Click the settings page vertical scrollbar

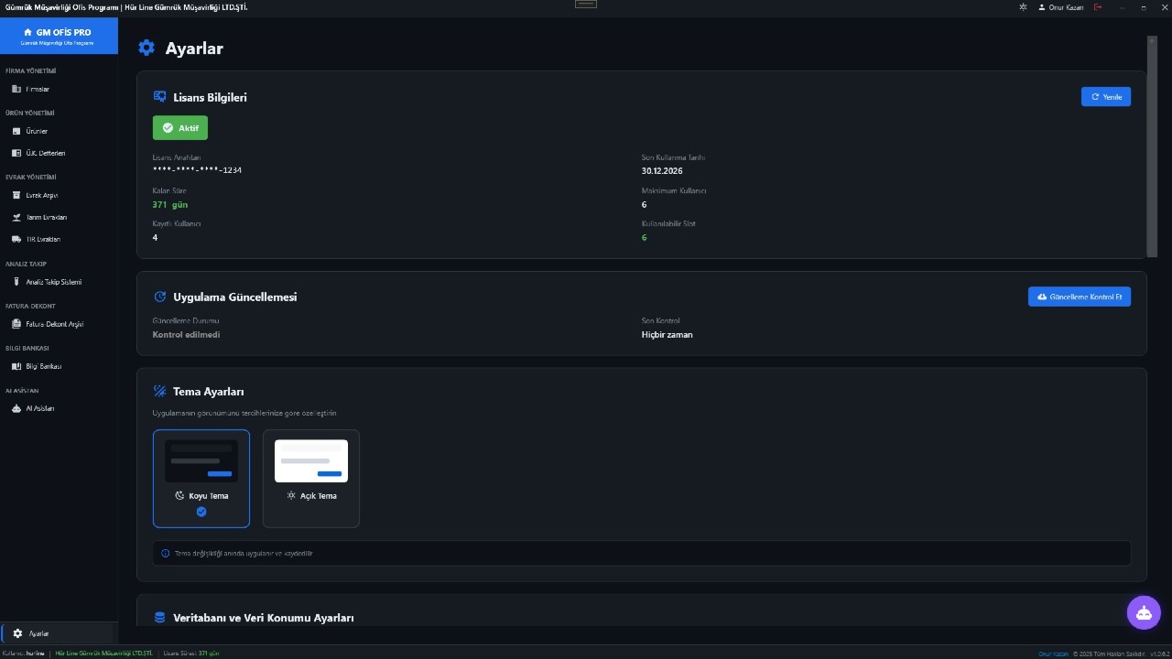click(x=1152, y=146)
